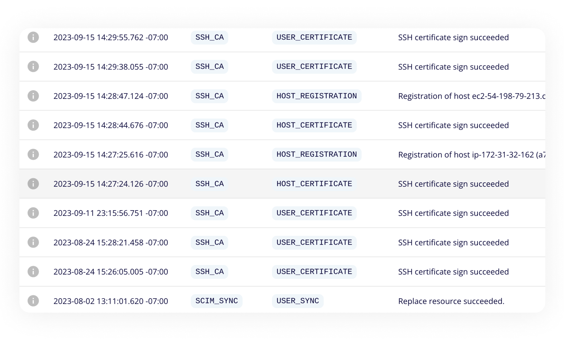Open info icon for 14:29:38.055 entry
Screen dimensions: 564x346
33,67
